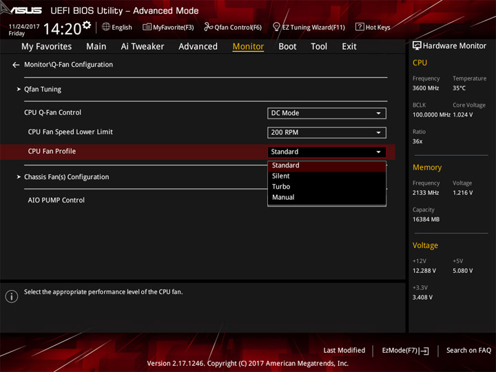
Task: Click the back arrow beside Monitor\Q-Fan Configuration
Action: (16, 65)
